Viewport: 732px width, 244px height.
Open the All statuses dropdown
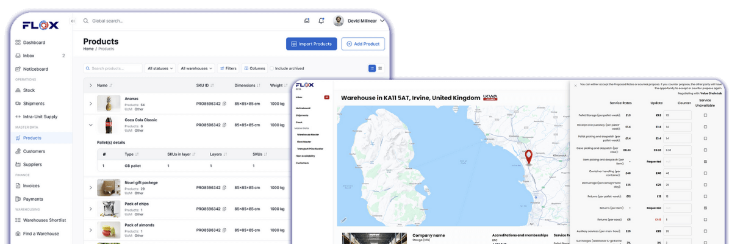pos(160,68)
